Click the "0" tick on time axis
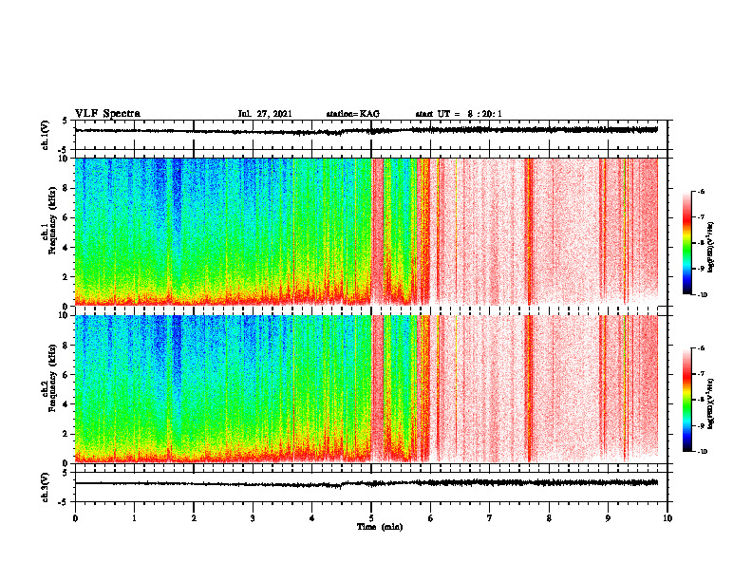 (x=75, y=518)
